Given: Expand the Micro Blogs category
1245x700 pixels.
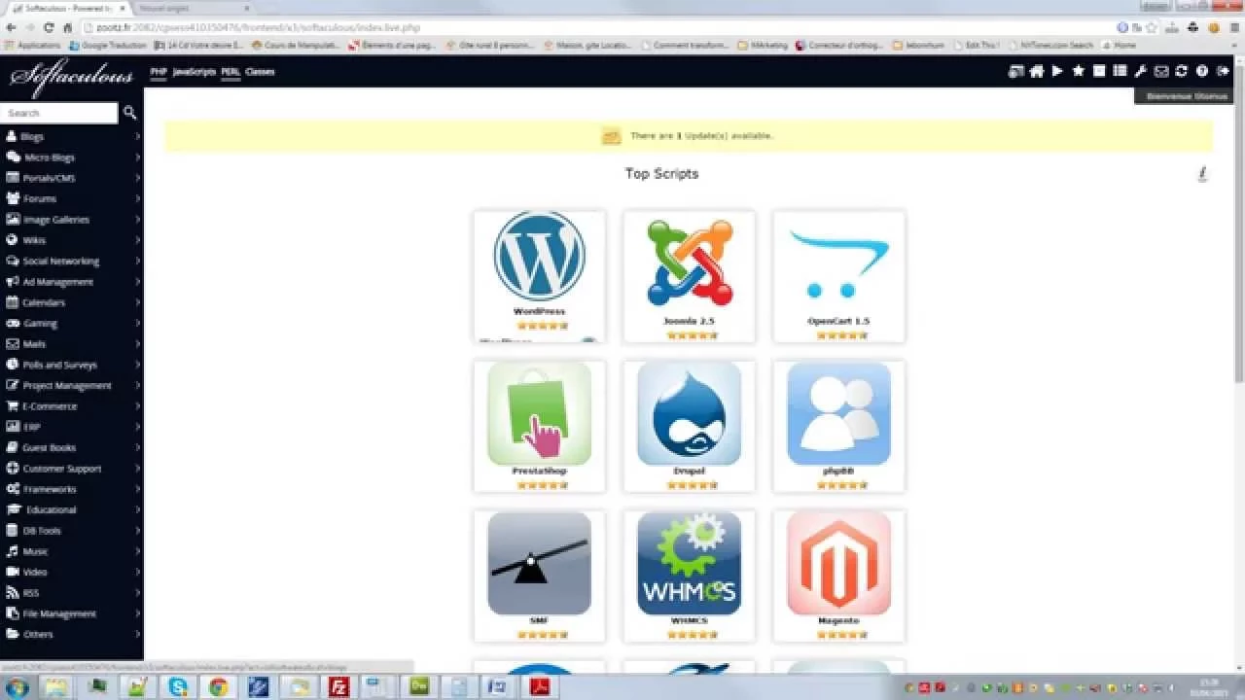Looking at the screenshot, I should [72, 157].
